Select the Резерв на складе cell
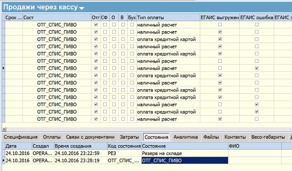The width and height of the screenshot is (292, 171). [185, 153]
